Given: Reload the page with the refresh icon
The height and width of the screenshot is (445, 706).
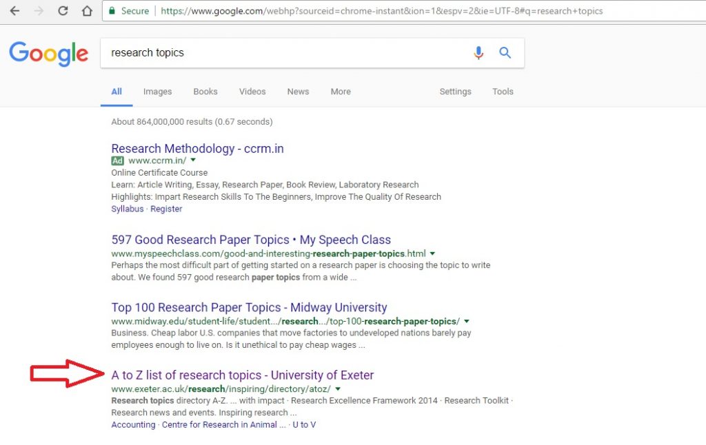Looking at the screenshot, I should click(x=63, y=11).
